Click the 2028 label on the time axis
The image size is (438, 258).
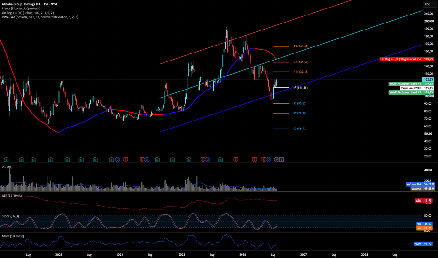coord(365,255)
